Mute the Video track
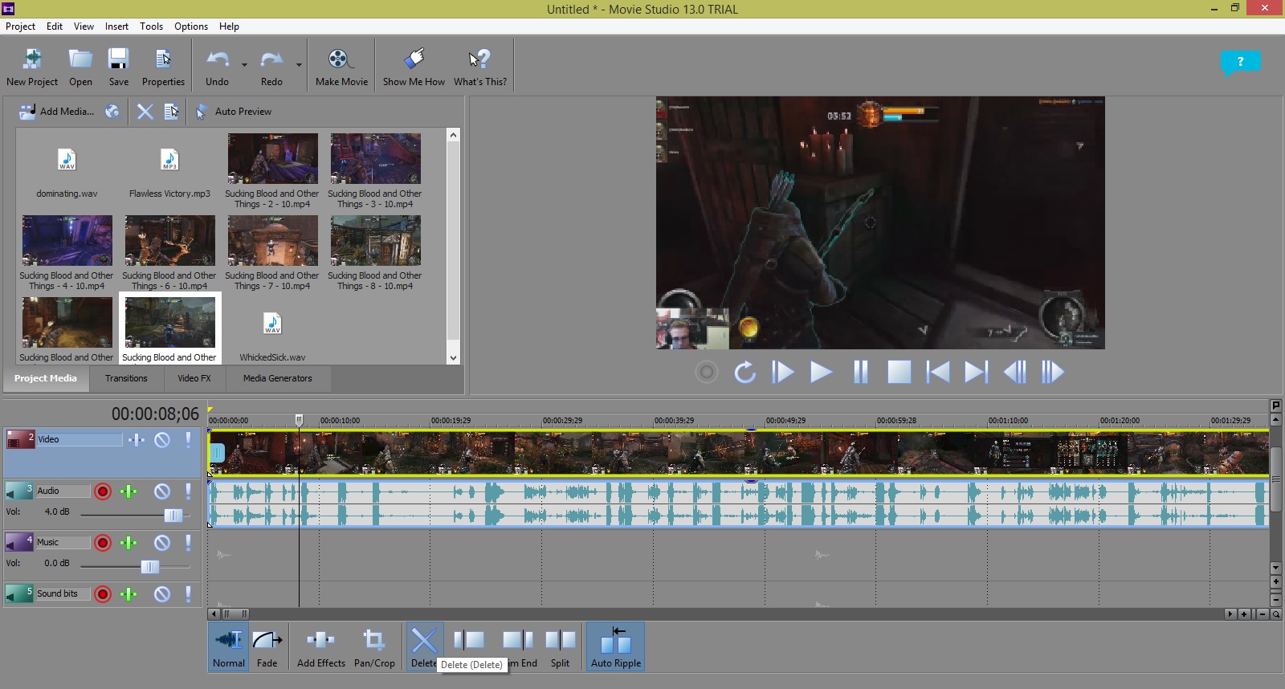The height and width of the screenshot is (689, 1285). coord(162,439)
